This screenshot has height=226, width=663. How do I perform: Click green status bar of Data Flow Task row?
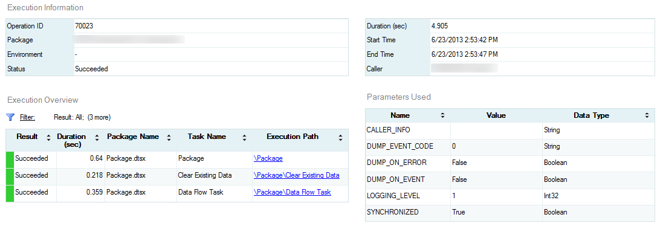coord(10,193)
